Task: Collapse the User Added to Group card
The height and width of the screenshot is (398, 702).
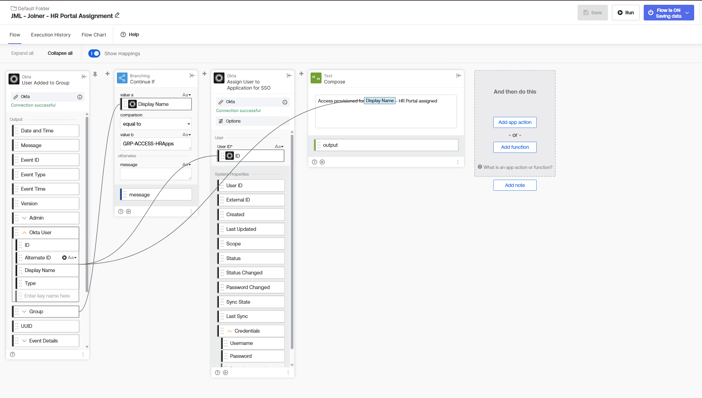Action: 84,77
